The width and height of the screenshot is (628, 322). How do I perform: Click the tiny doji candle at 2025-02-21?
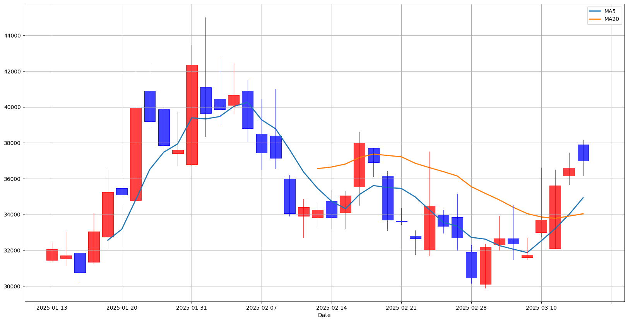[x=401, y=221]
